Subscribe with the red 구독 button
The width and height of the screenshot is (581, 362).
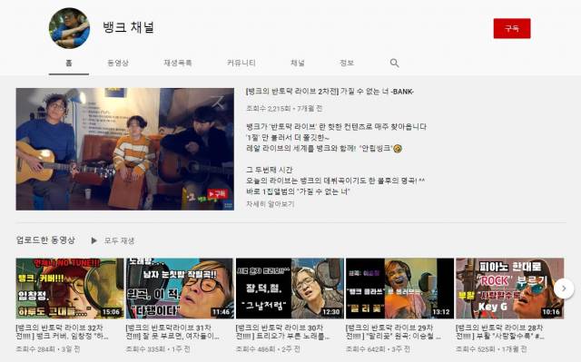(x=512, y=28)
